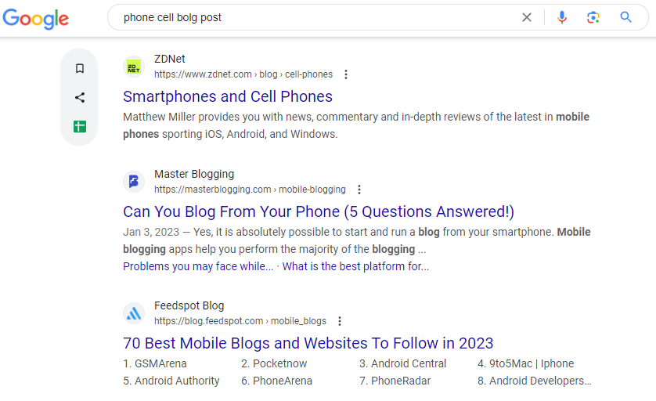Image resolution: width=656 pixels, height=401 pixels.
Task: Start voice search with microphone icon
Action: 562,17
